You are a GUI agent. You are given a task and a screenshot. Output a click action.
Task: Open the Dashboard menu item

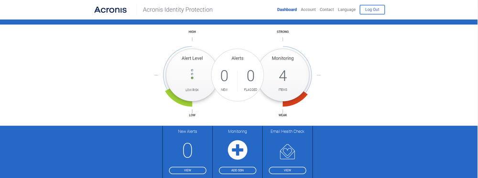pyautogui.click(x=287, y=10)
